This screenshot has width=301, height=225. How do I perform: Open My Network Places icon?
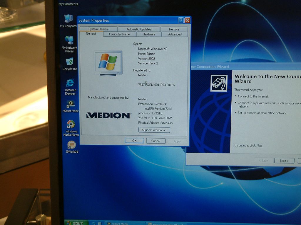pos(69,44)
